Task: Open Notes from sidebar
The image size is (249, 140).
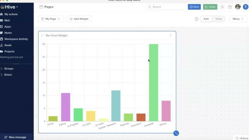Action: point(8,33)
